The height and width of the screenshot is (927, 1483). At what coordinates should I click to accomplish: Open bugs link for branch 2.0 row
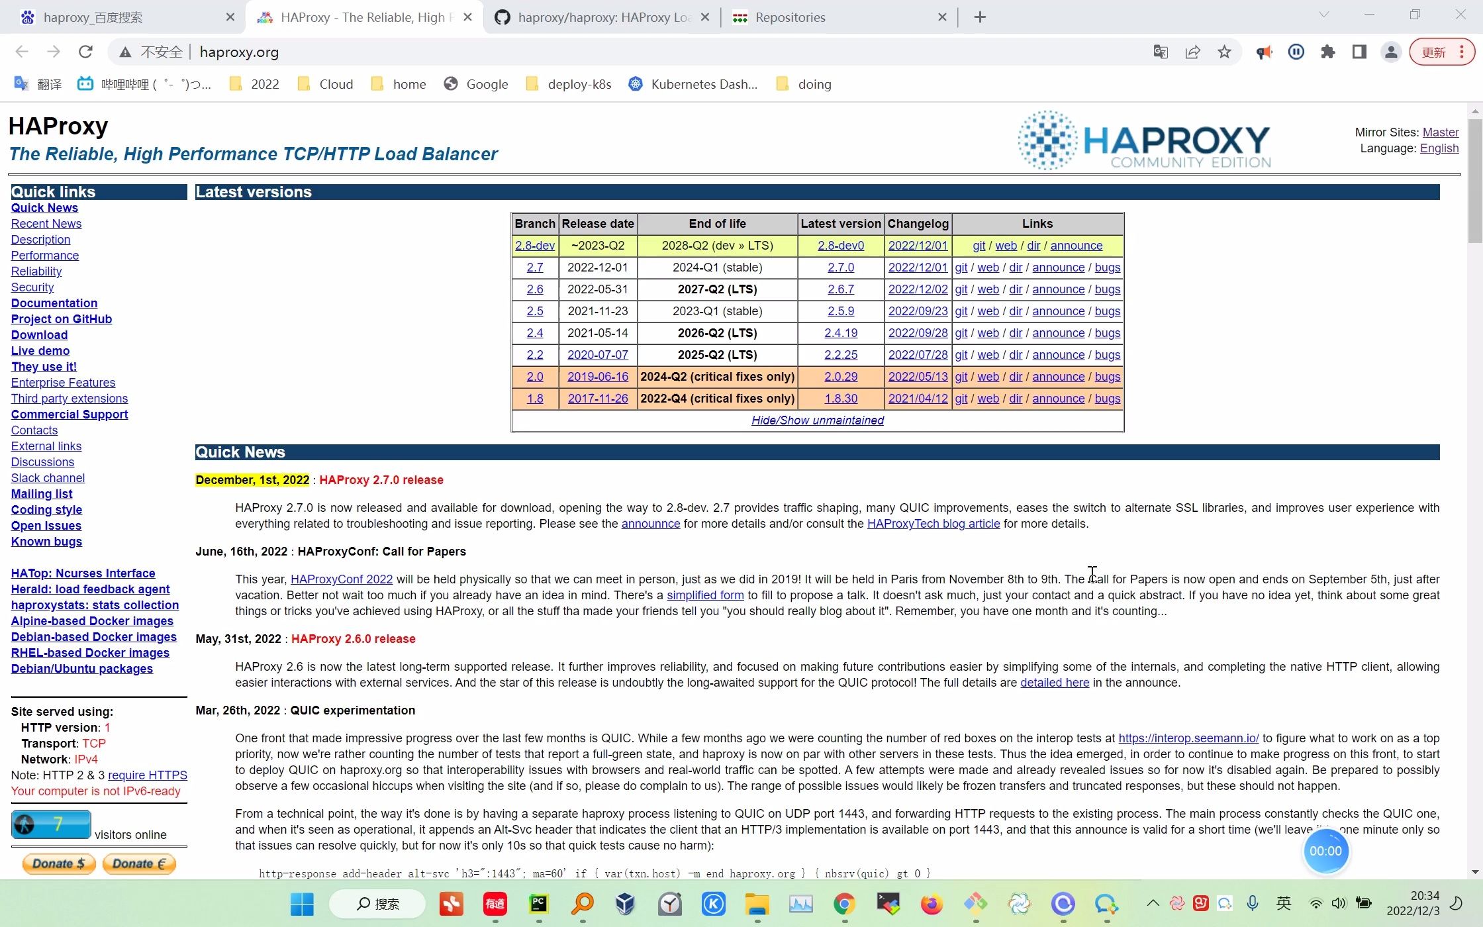click(x=1108, y=377)
